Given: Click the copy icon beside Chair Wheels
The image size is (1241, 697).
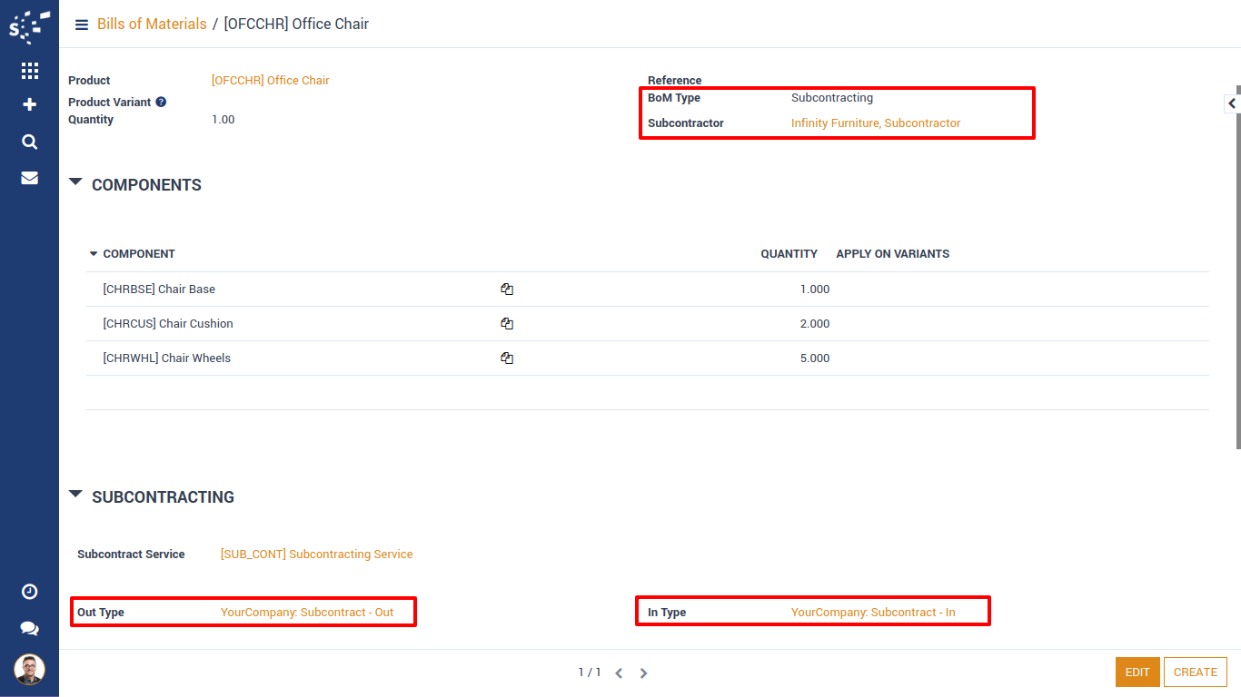Looking at the screenshot, I should tap(507, 358).
